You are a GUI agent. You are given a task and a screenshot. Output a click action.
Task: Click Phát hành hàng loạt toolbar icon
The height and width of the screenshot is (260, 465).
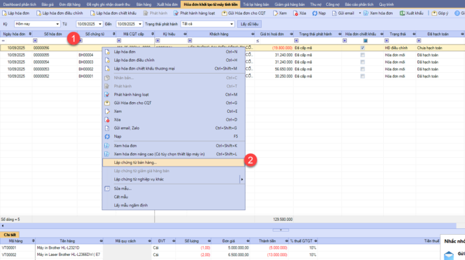point(176,13)
